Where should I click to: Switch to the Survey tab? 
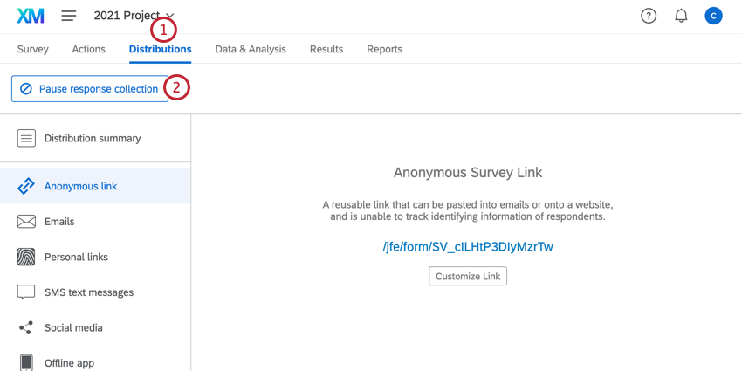click(x=33, y=49)
